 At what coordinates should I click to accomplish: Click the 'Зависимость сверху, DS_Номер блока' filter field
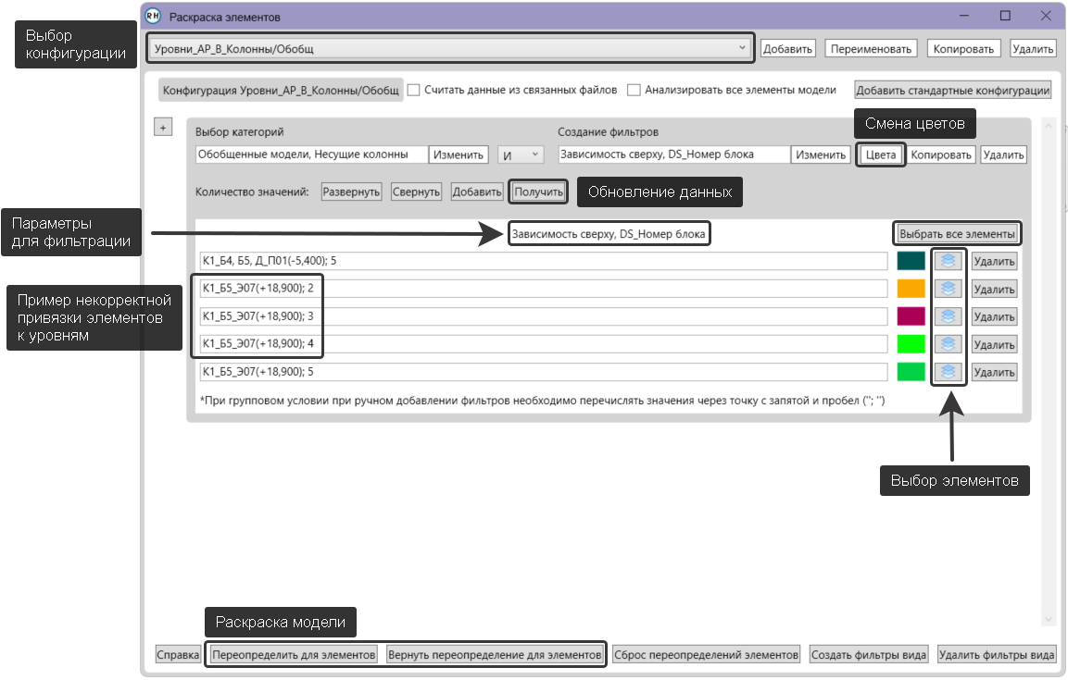coord(674,155)
